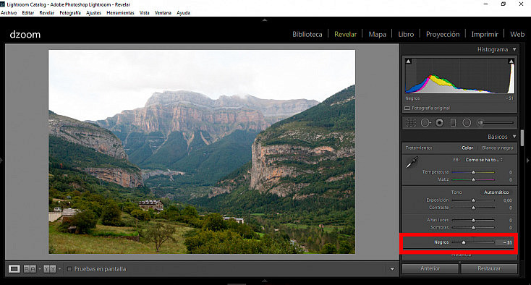Open the Herramientas menu

tap(120, 13)
